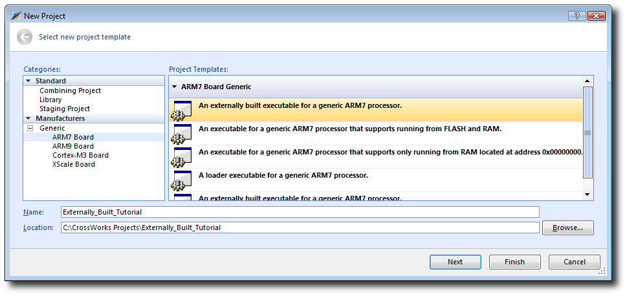Click the project Name text field
627x296 pixels.
click(x=300, y=212)
